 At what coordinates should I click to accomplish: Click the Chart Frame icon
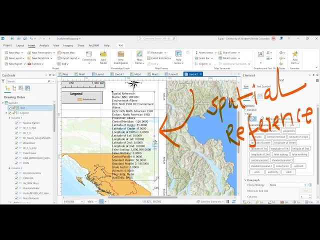(x=220, y=52)
